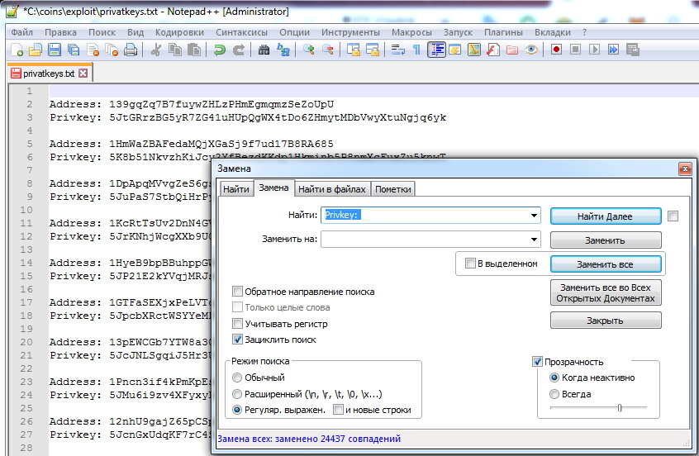Expand the 'Заменить на' history dropdown
This screenshot has height=456, width=699.
pos(534,240)
